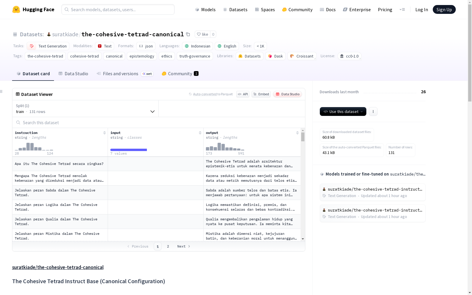Viewport: 472px width, 295px height.
Task: Focus the Search this dataset field
Action: tap(159, 122)
